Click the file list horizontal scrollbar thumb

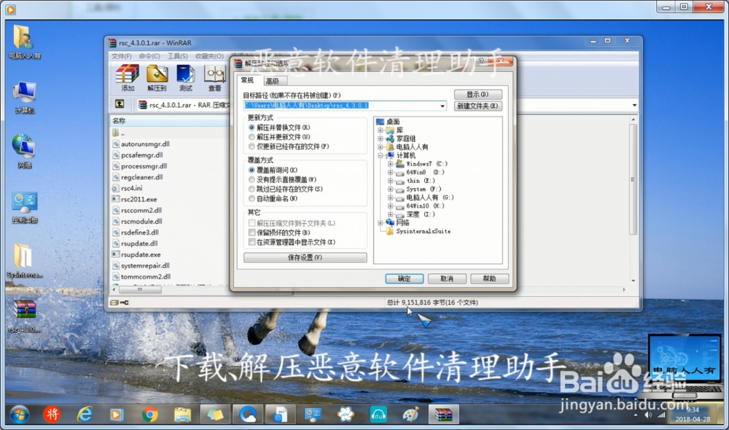point(140,289)
